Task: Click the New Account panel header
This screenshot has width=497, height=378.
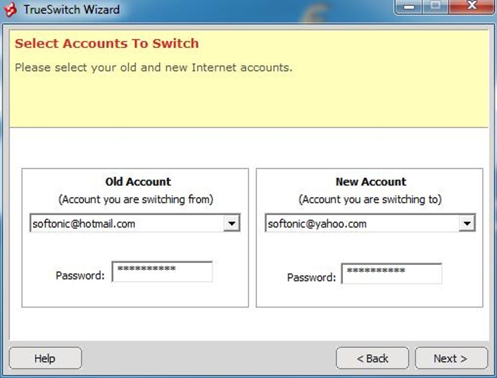Action: point(371,182)
